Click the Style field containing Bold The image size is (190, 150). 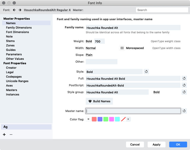coord(114,72)
